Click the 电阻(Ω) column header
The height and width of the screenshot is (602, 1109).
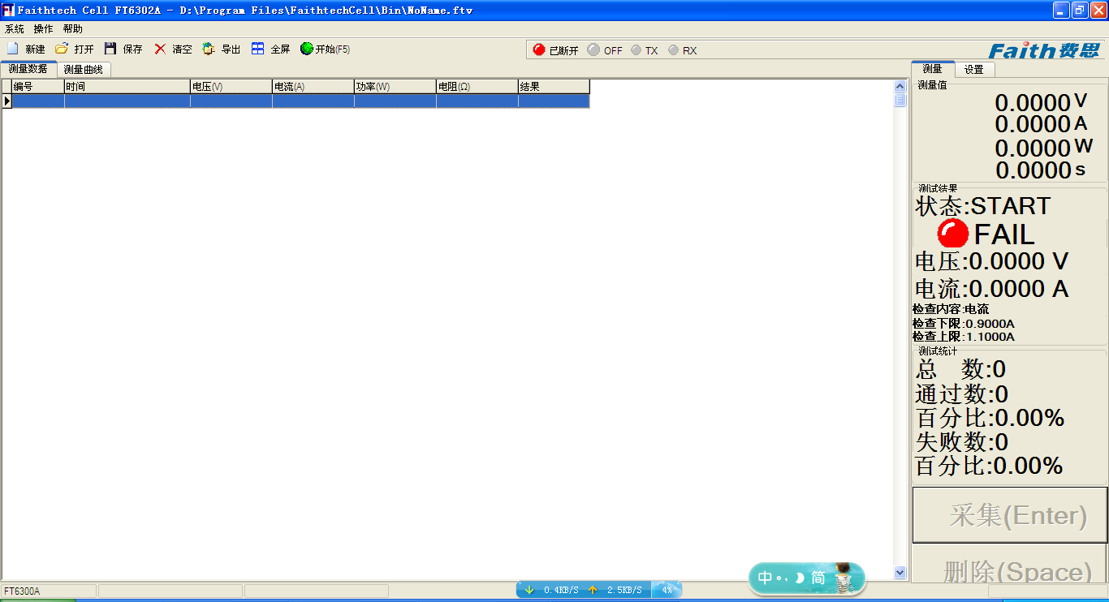[x=477, y=86]
